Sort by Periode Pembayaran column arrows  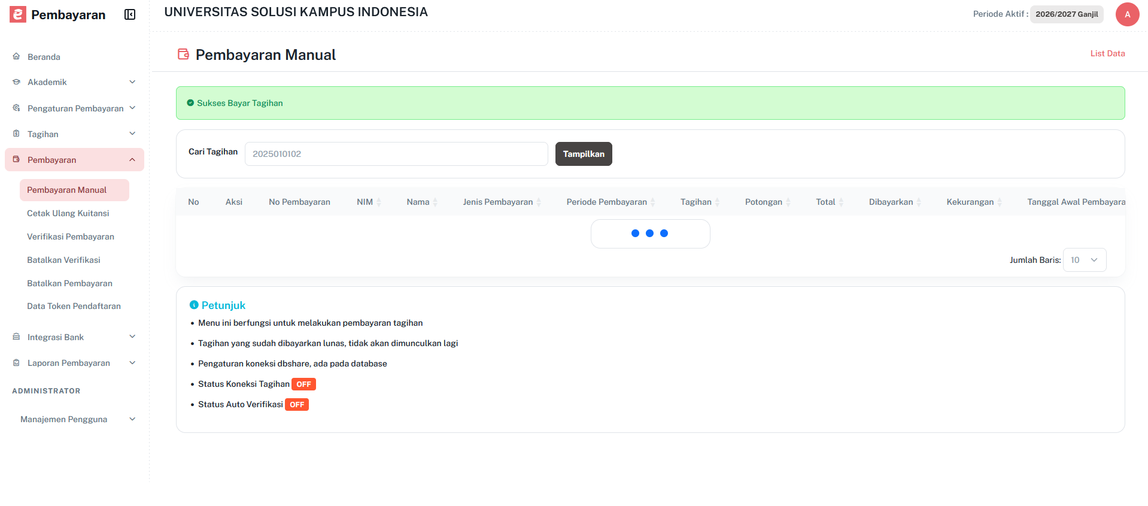(x=653, y=202)
